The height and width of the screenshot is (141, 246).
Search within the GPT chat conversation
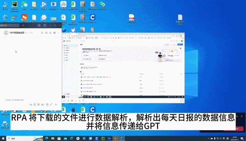click(42, 33)
